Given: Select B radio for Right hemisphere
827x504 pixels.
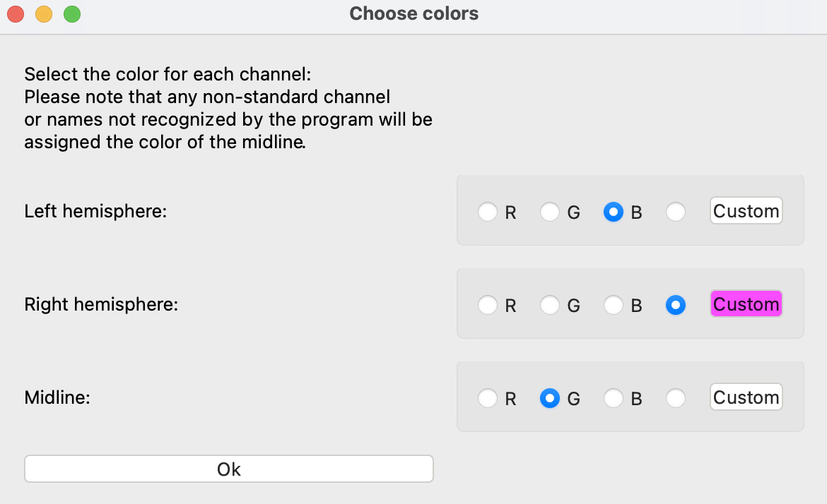Looking at the screenshot, I should click(x=614, y=305).
